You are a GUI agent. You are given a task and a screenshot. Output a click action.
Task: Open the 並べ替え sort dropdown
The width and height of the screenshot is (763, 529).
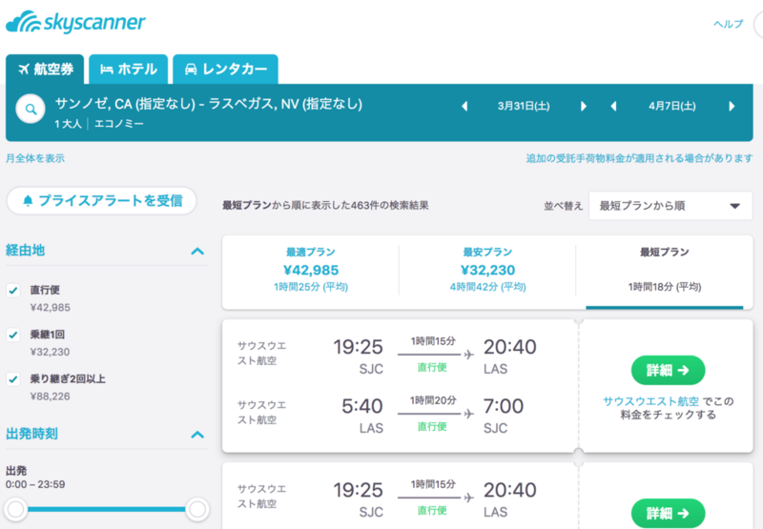pos(670,206)
